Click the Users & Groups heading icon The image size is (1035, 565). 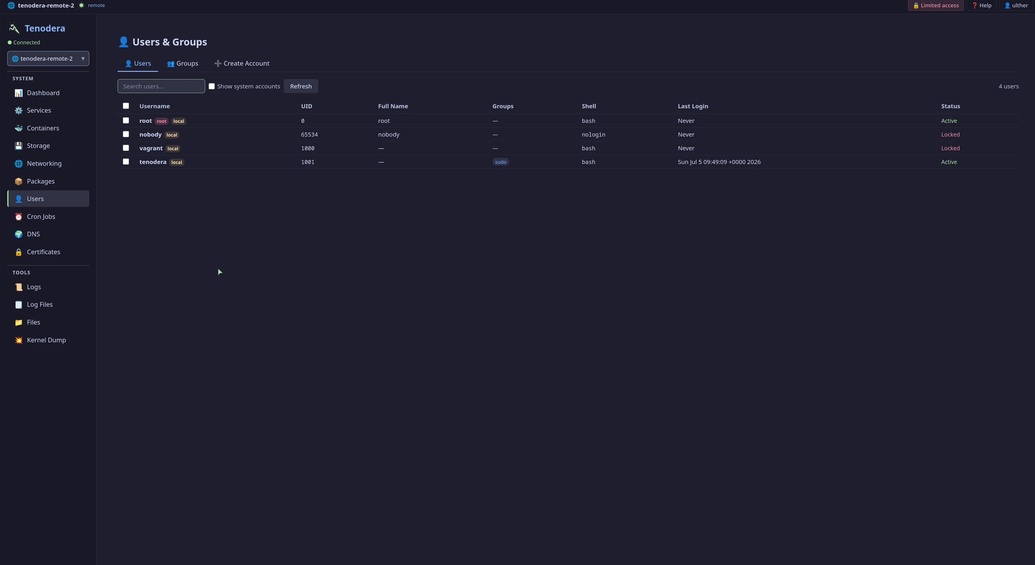click(123, 42)
